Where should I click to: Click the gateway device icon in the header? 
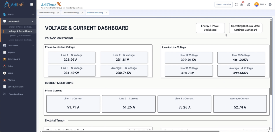(x=248, y=5)
